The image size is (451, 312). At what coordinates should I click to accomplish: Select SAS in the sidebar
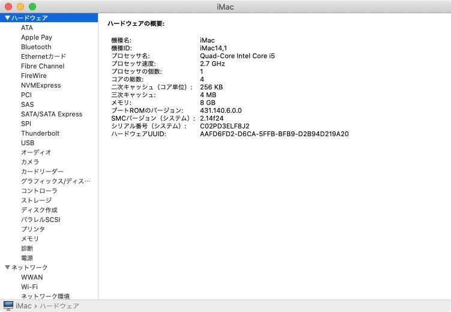(28, 104)
